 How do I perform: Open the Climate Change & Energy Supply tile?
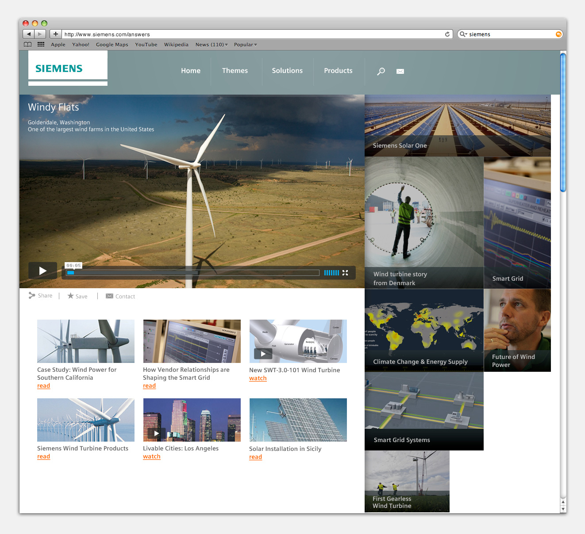[424, 330]
